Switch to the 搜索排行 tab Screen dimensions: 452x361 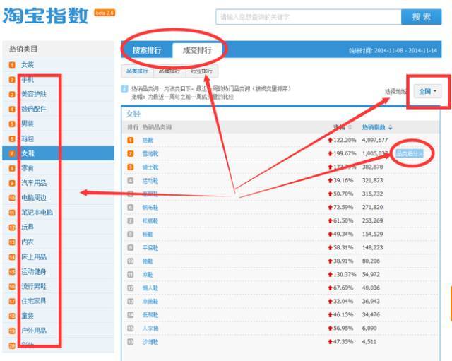tap(147, 50)
